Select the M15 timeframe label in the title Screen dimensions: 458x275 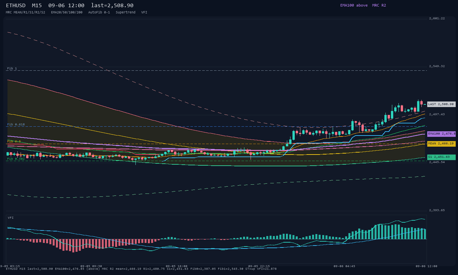37,6
